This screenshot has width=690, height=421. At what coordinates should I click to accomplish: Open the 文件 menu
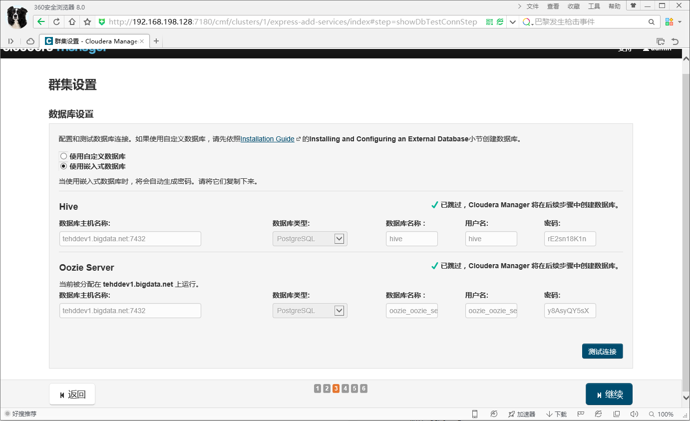pos(533,6)
